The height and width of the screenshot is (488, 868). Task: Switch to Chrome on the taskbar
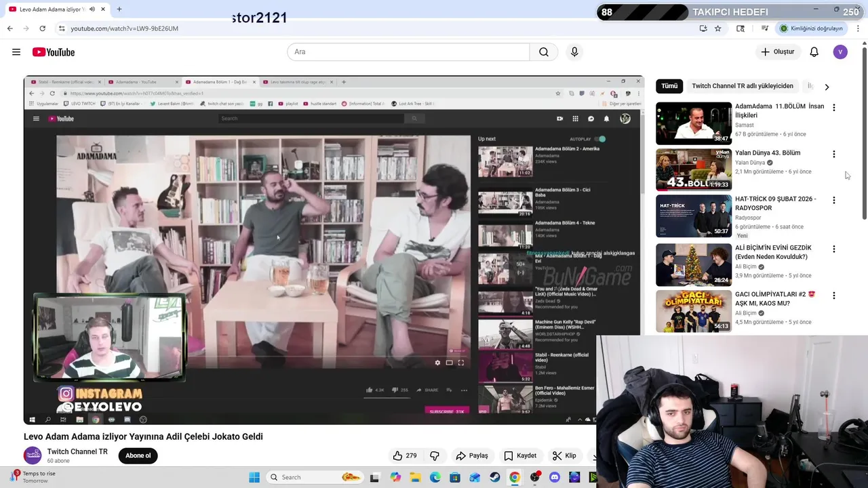pos(515,477)
